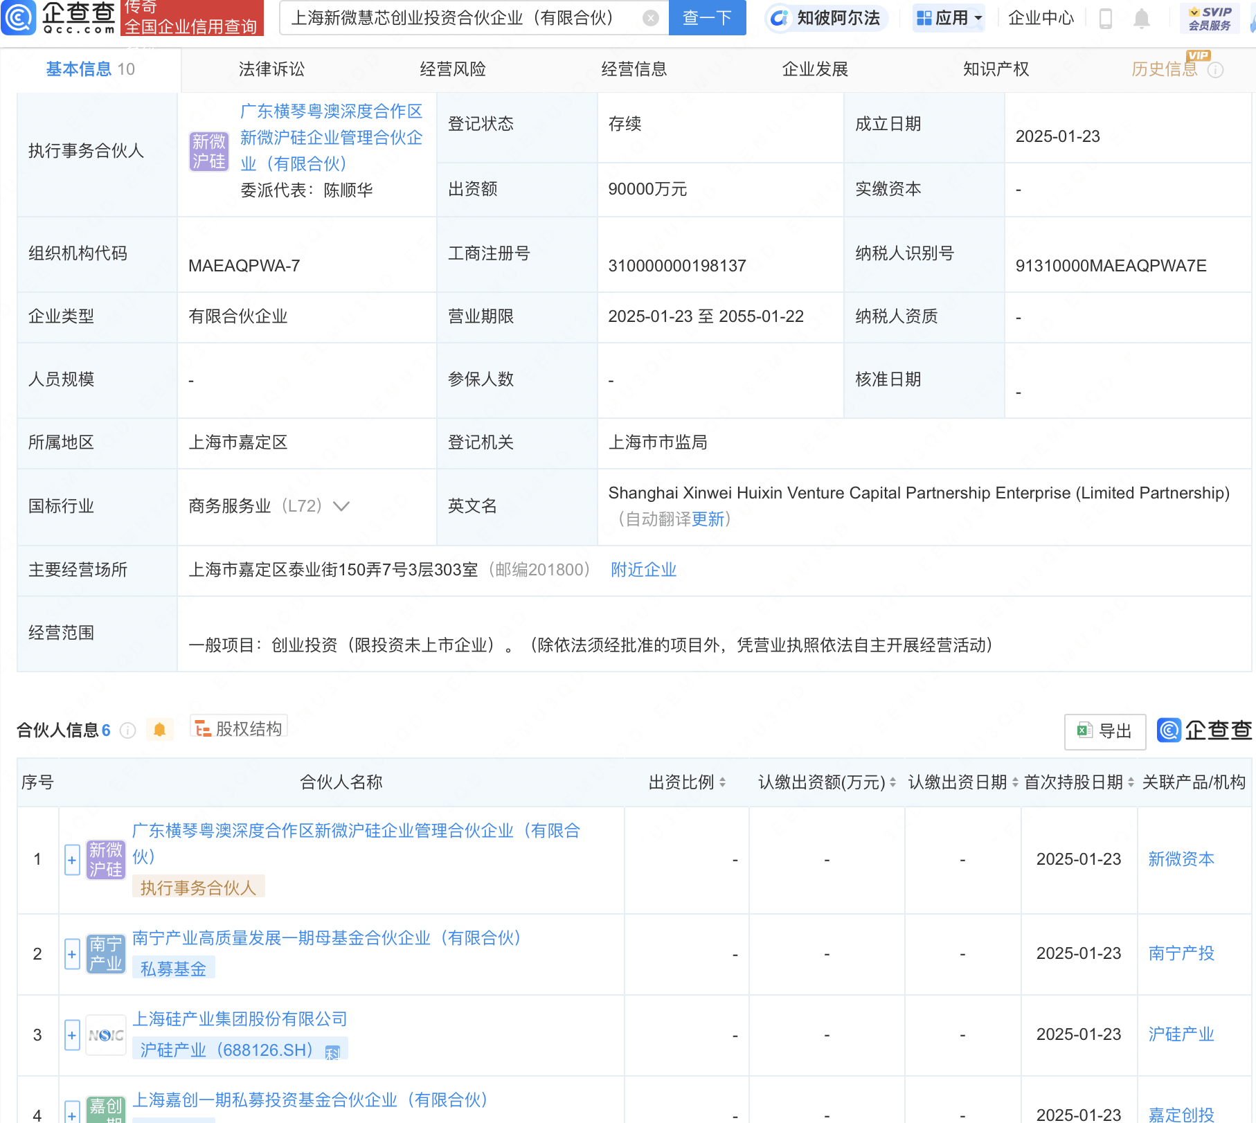Click the 新微沪硅 logo in 执行事务合伙人 cell

click(x=209, y=152)
